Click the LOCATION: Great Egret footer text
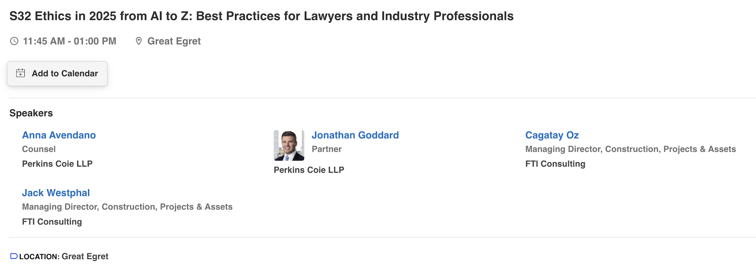This screenshot has height=272, width=756. (64, 256)
